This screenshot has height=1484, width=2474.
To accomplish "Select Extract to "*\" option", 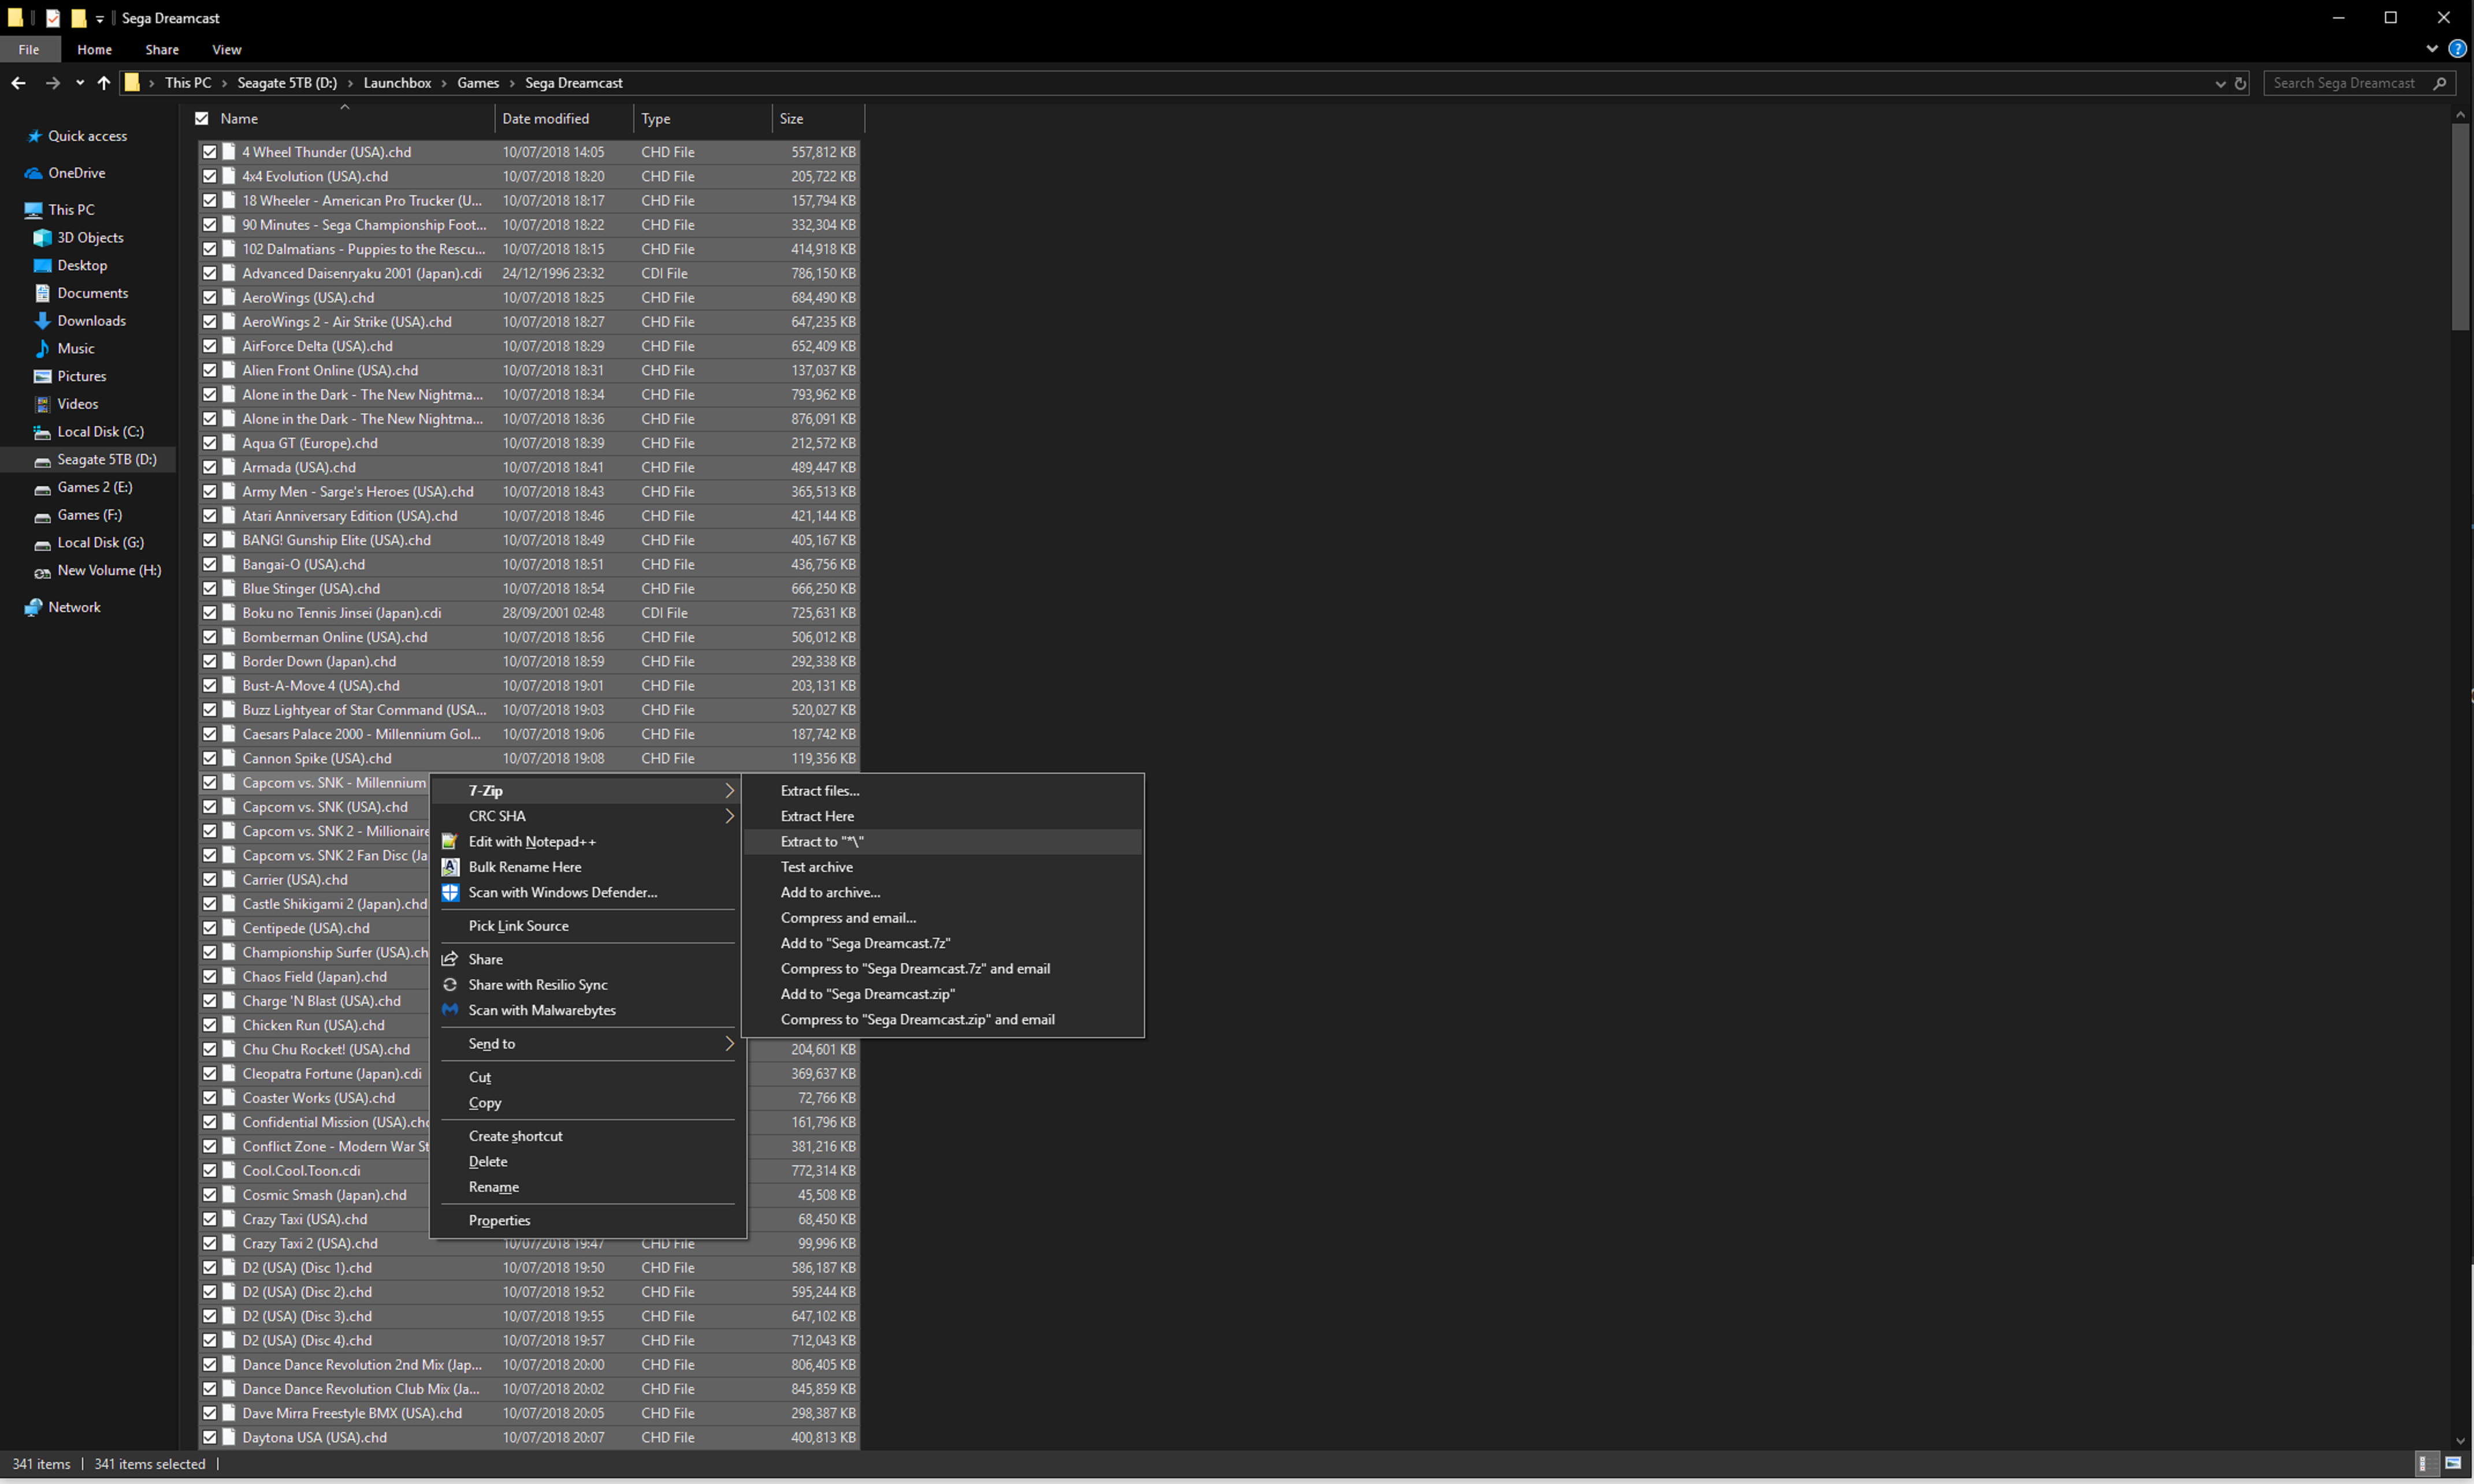I will pos(942,841).
